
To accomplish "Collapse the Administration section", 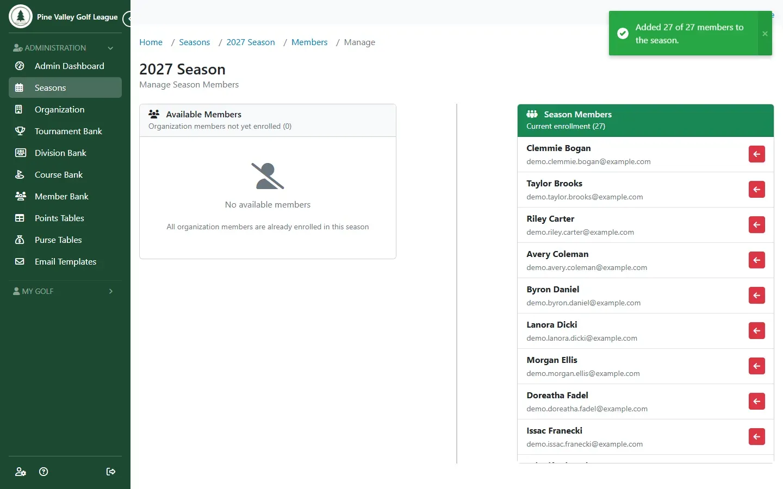I will [x=65, y=48].
